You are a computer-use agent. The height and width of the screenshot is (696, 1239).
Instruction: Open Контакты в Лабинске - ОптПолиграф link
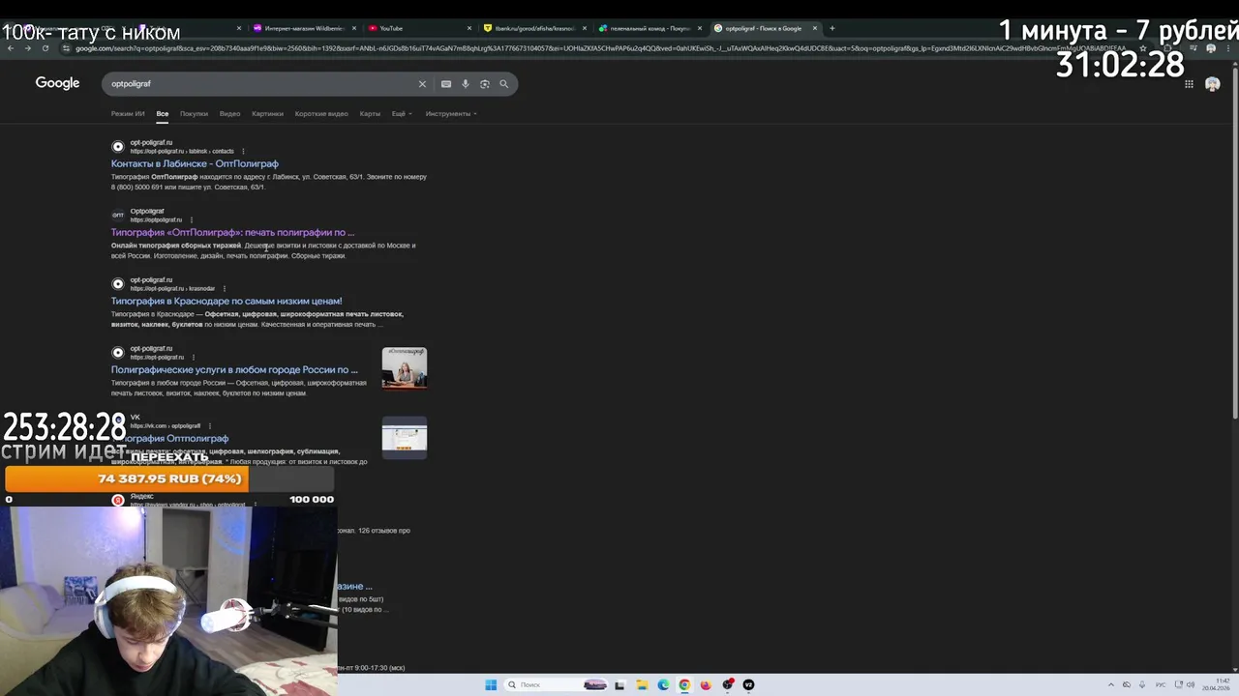[x=195, y=163]
